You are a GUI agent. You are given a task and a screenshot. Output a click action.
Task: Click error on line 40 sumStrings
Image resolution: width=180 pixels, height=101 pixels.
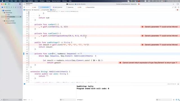160,45
